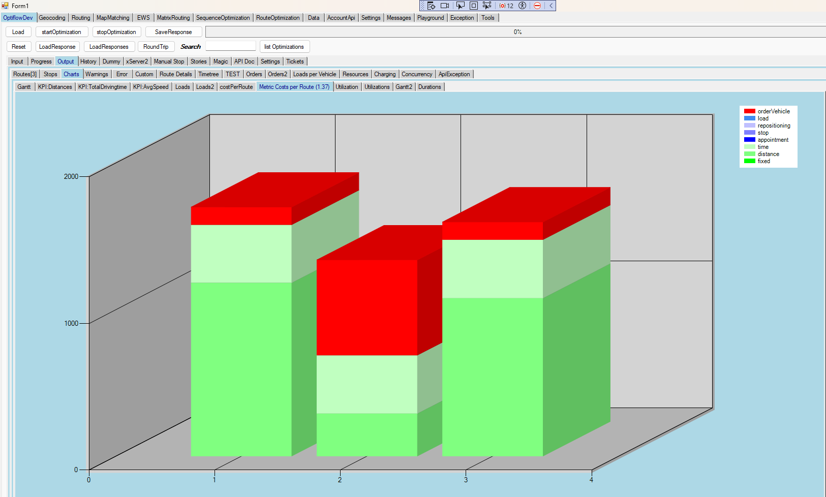Click the accessibility scan person icon
The image size is (826, 497).
click(x=522, y=6)
